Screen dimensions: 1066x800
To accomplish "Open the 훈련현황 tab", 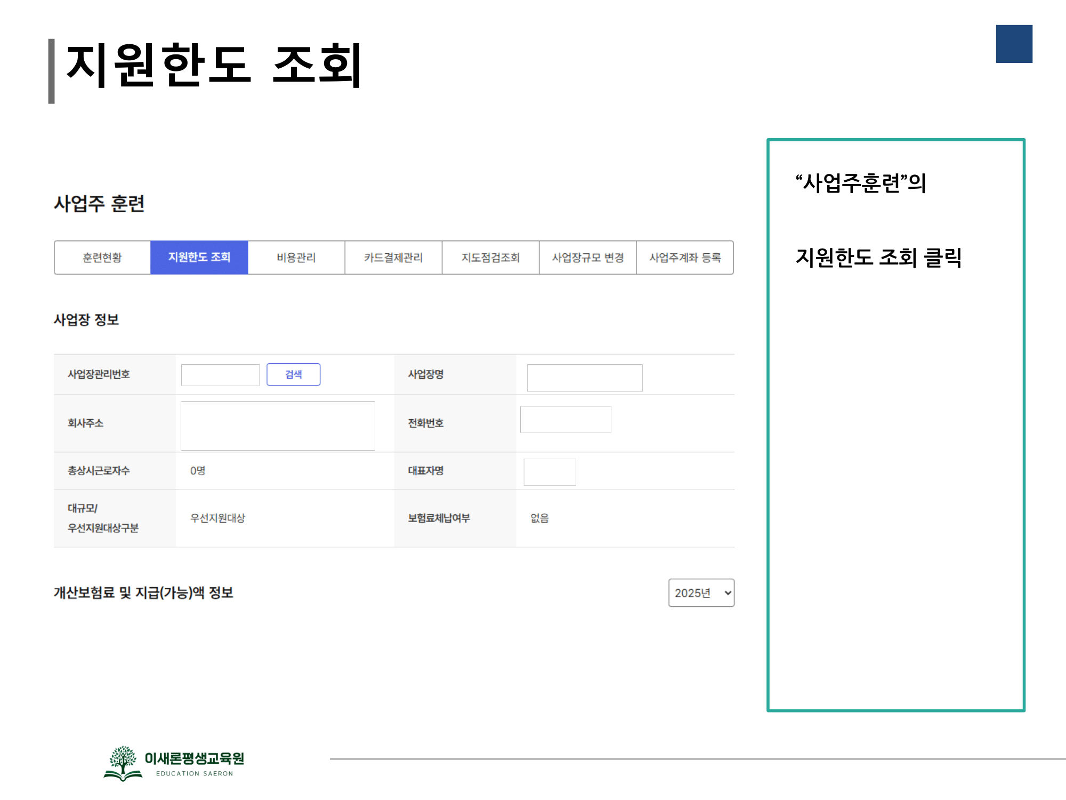I will pyautogui.click(x=102, y=258).
